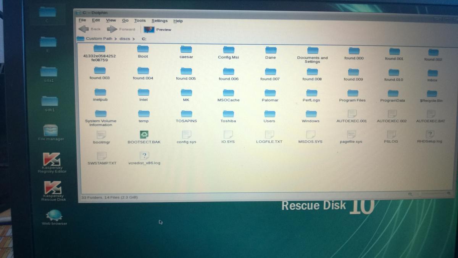Launch Kaspersky Registry Editor desktop icon
The width and height of the screenshot is (458, 258).
coord(52,163)
